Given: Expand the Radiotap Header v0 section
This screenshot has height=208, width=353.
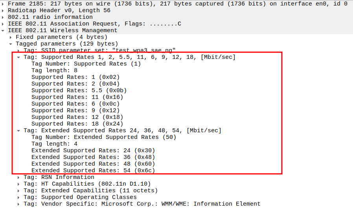Looking at the screenshot, I should pos(4,11).
